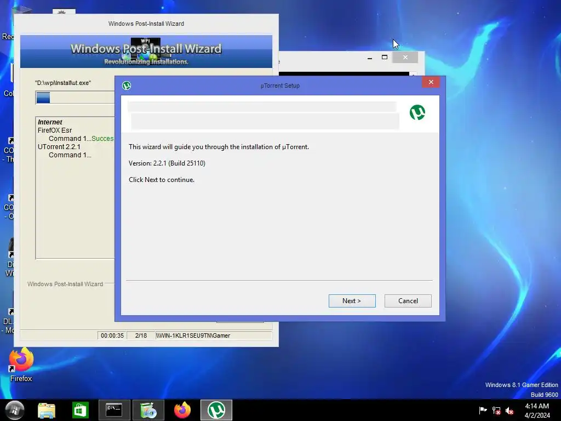This screenshot has height=421, width=561.
Task: Maximize the background console window
Action: coord(385,57)
